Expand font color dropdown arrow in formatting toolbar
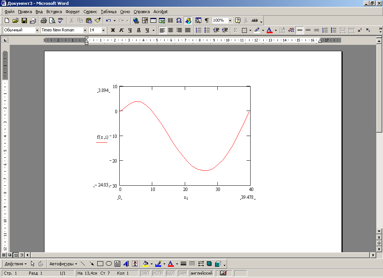 click(x=276, y=30)
